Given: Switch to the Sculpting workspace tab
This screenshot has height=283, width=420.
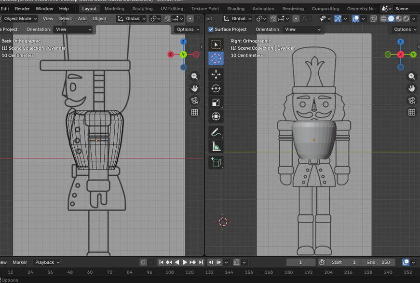Looking at the screenshot, I should coord(142,9).
